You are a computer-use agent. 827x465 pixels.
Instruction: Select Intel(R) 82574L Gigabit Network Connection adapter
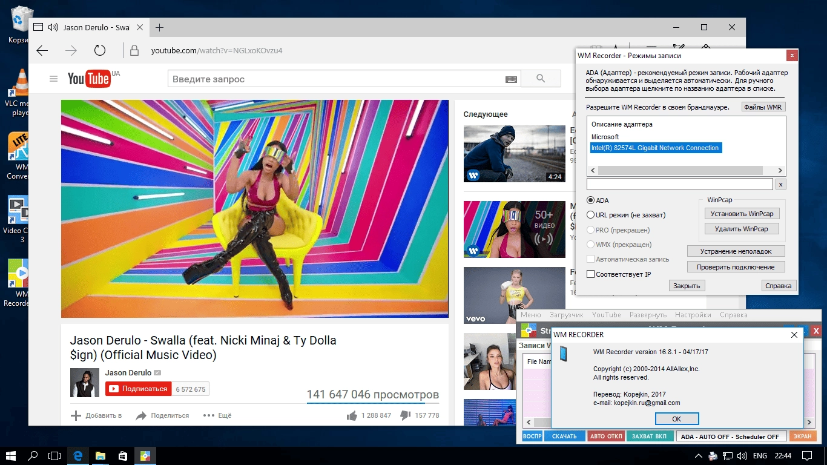pos(656,148)
